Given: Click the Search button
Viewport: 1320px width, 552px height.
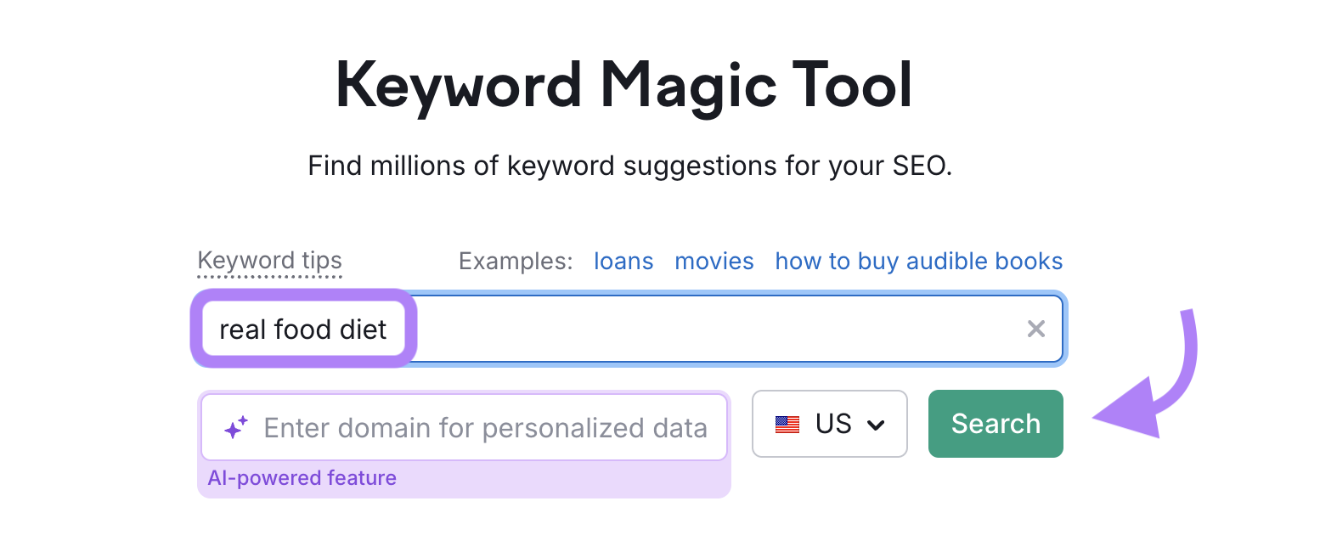Looking at the screenshot, I should click(996, 423).
